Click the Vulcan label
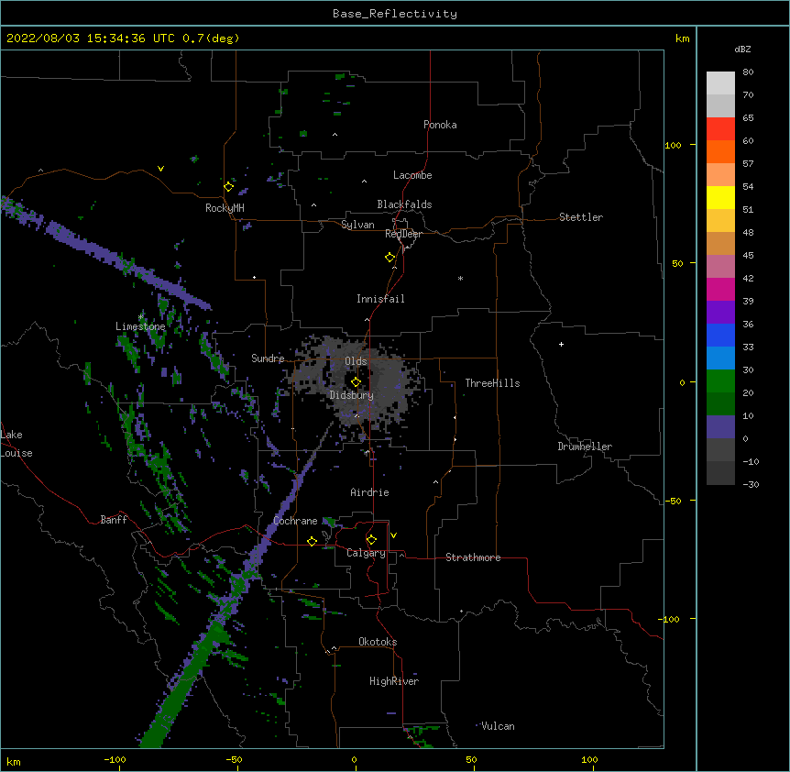This screenshot has width=790, height=772. tap(498, 726)
